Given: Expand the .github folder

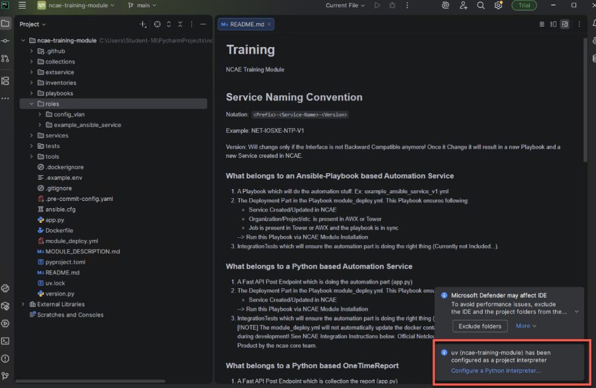Looking at the screenshot, I should [32, 51].
